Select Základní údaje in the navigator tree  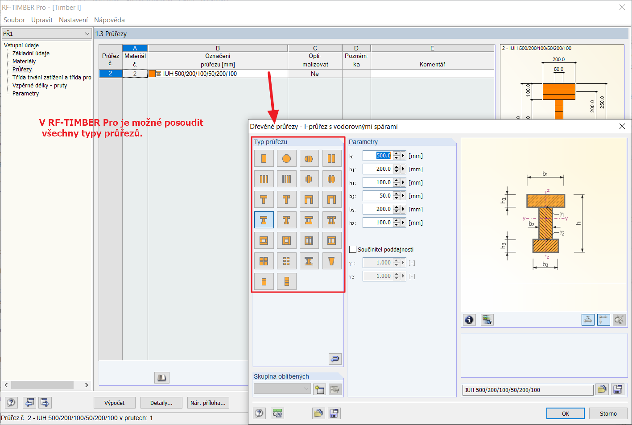31,53
